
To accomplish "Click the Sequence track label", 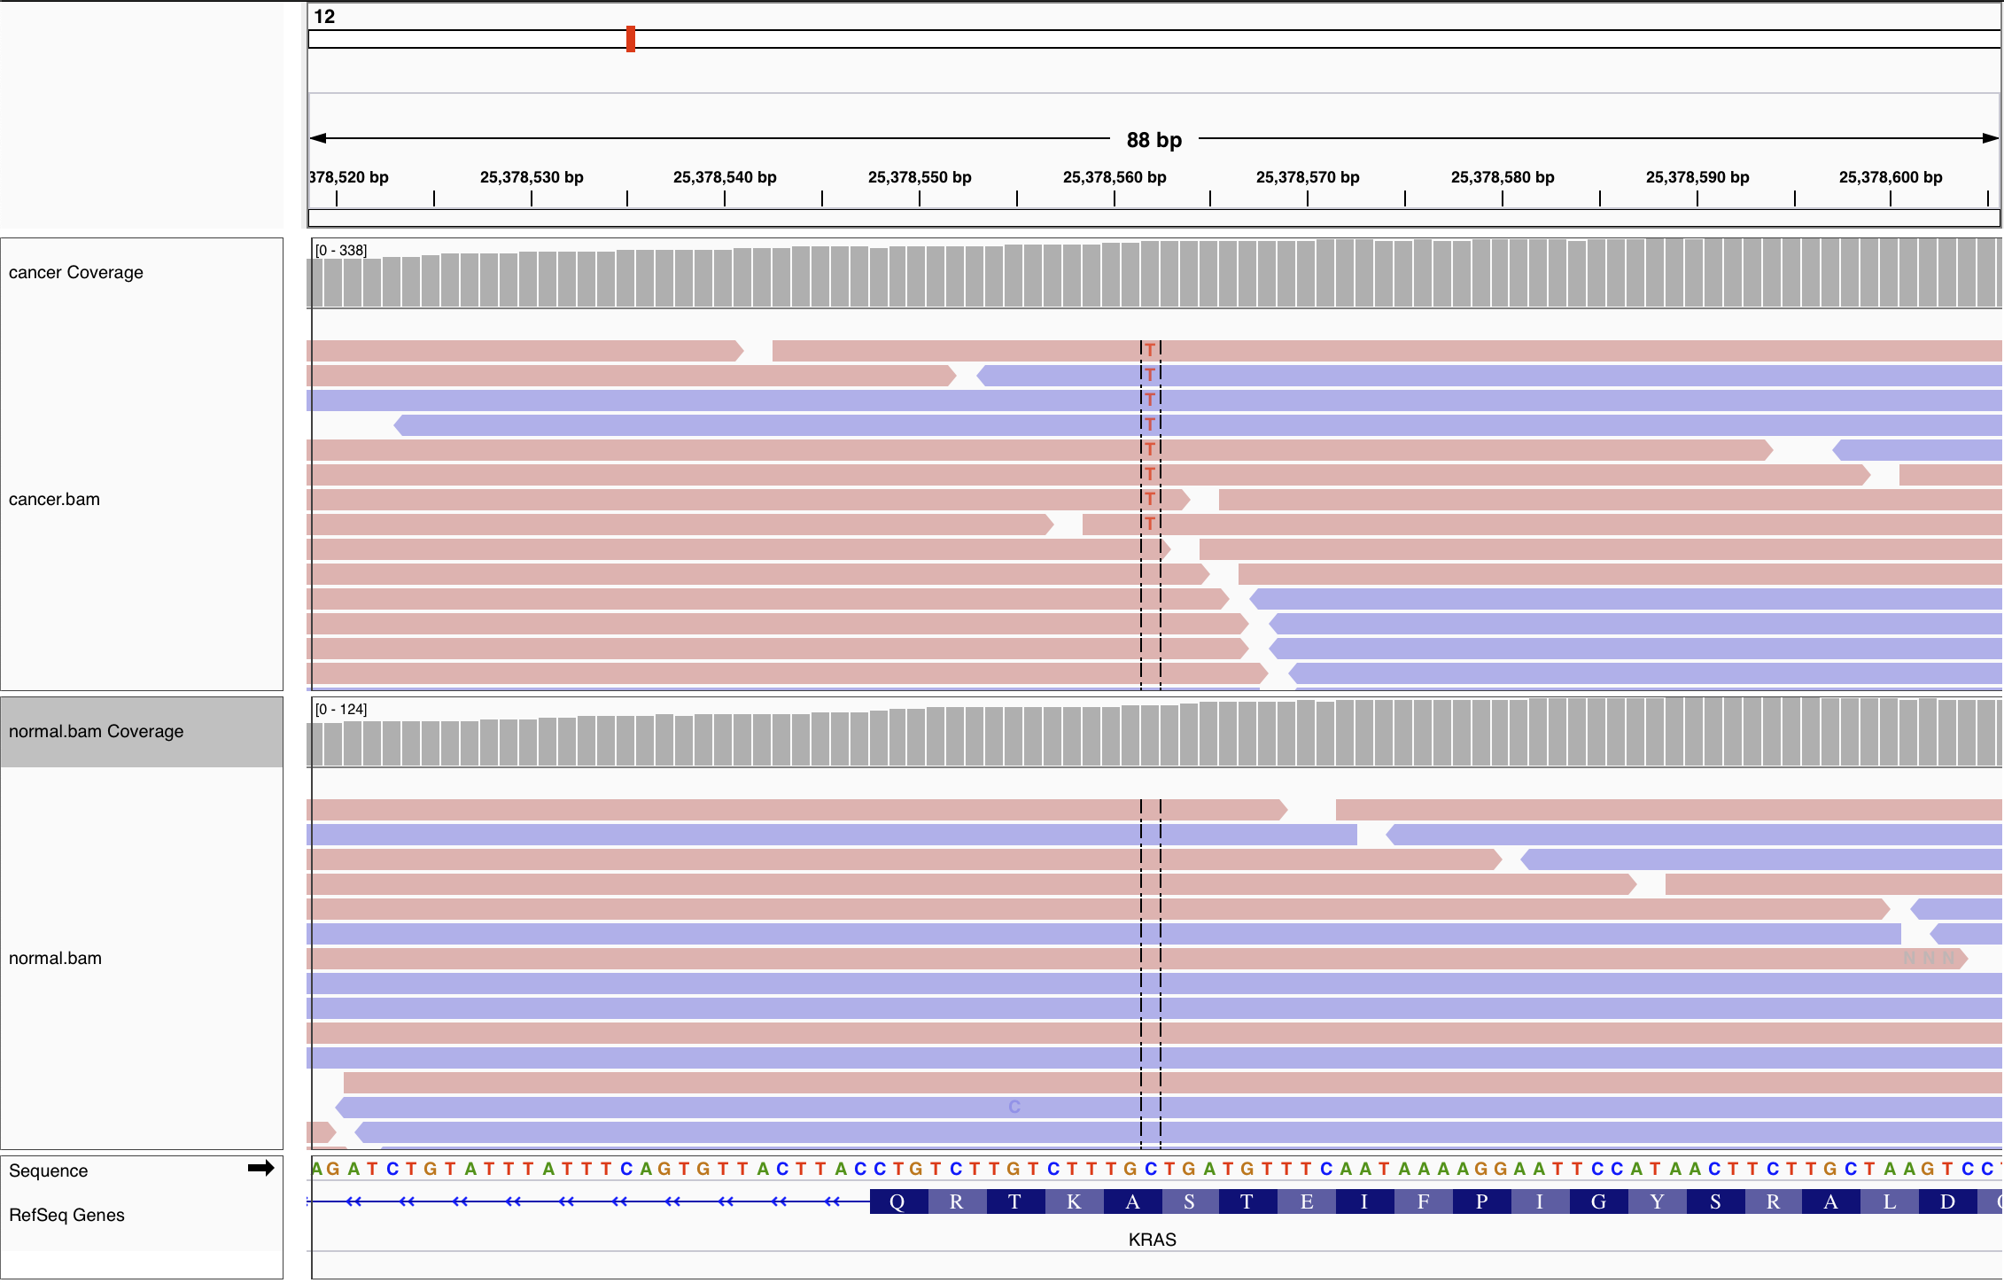I will click(x=49, y=1170).
